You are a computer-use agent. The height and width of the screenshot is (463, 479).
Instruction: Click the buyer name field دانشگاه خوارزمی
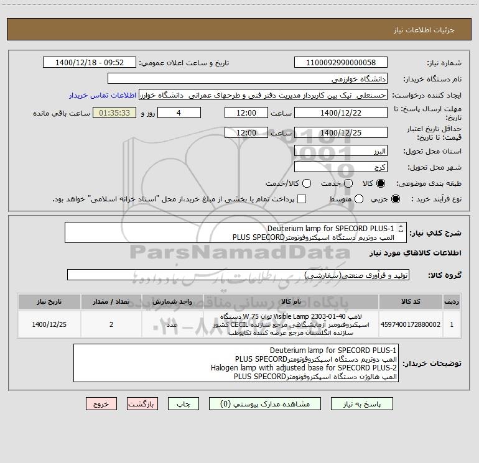coord(248,79)
